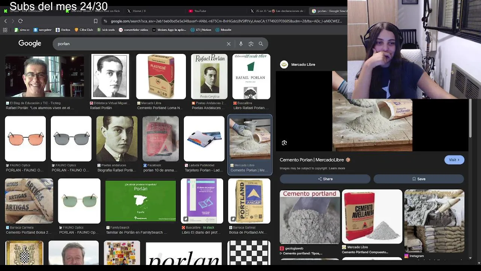Share the selected image
Image resolution: width=481 pixels, height=271 pixels.
[x=325, y=179]
